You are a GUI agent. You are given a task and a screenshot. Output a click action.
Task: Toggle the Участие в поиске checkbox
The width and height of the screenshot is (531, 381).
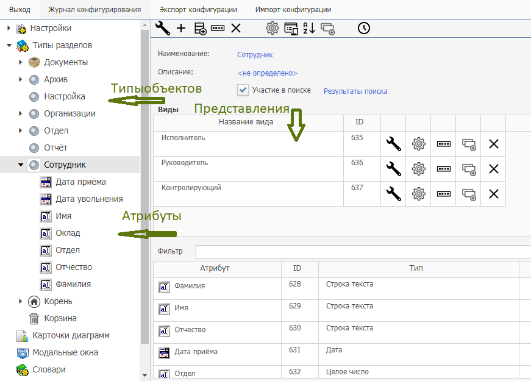click(243, 90)
